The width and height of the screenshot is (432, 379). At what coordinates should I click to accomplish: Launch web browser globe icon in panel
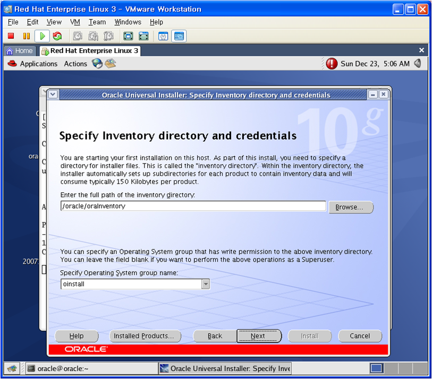tap(97, 64)
